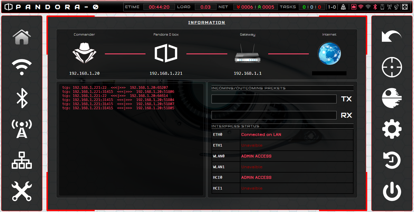Click the red ethernet status icon
This screenshot has height=212, width=414.
pos(354,7)
